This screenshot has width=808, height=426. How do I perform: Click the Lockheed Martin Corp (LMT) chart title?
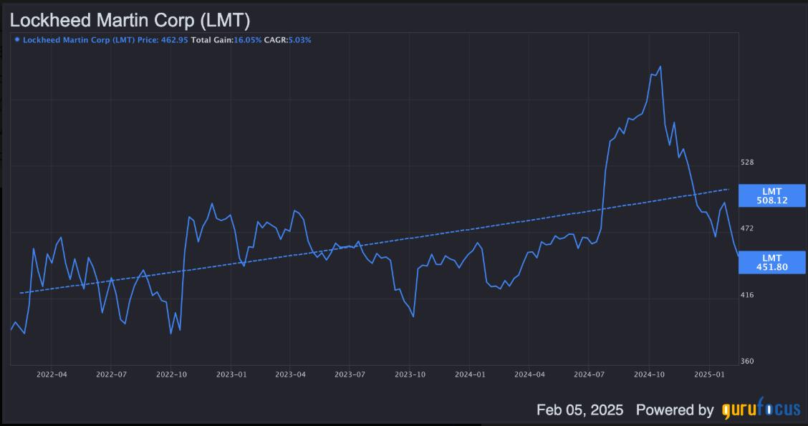pos(130,19)
